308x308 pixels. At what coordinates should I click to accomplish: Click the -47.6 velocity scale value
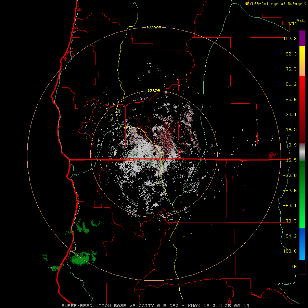[x=290, y=191]
